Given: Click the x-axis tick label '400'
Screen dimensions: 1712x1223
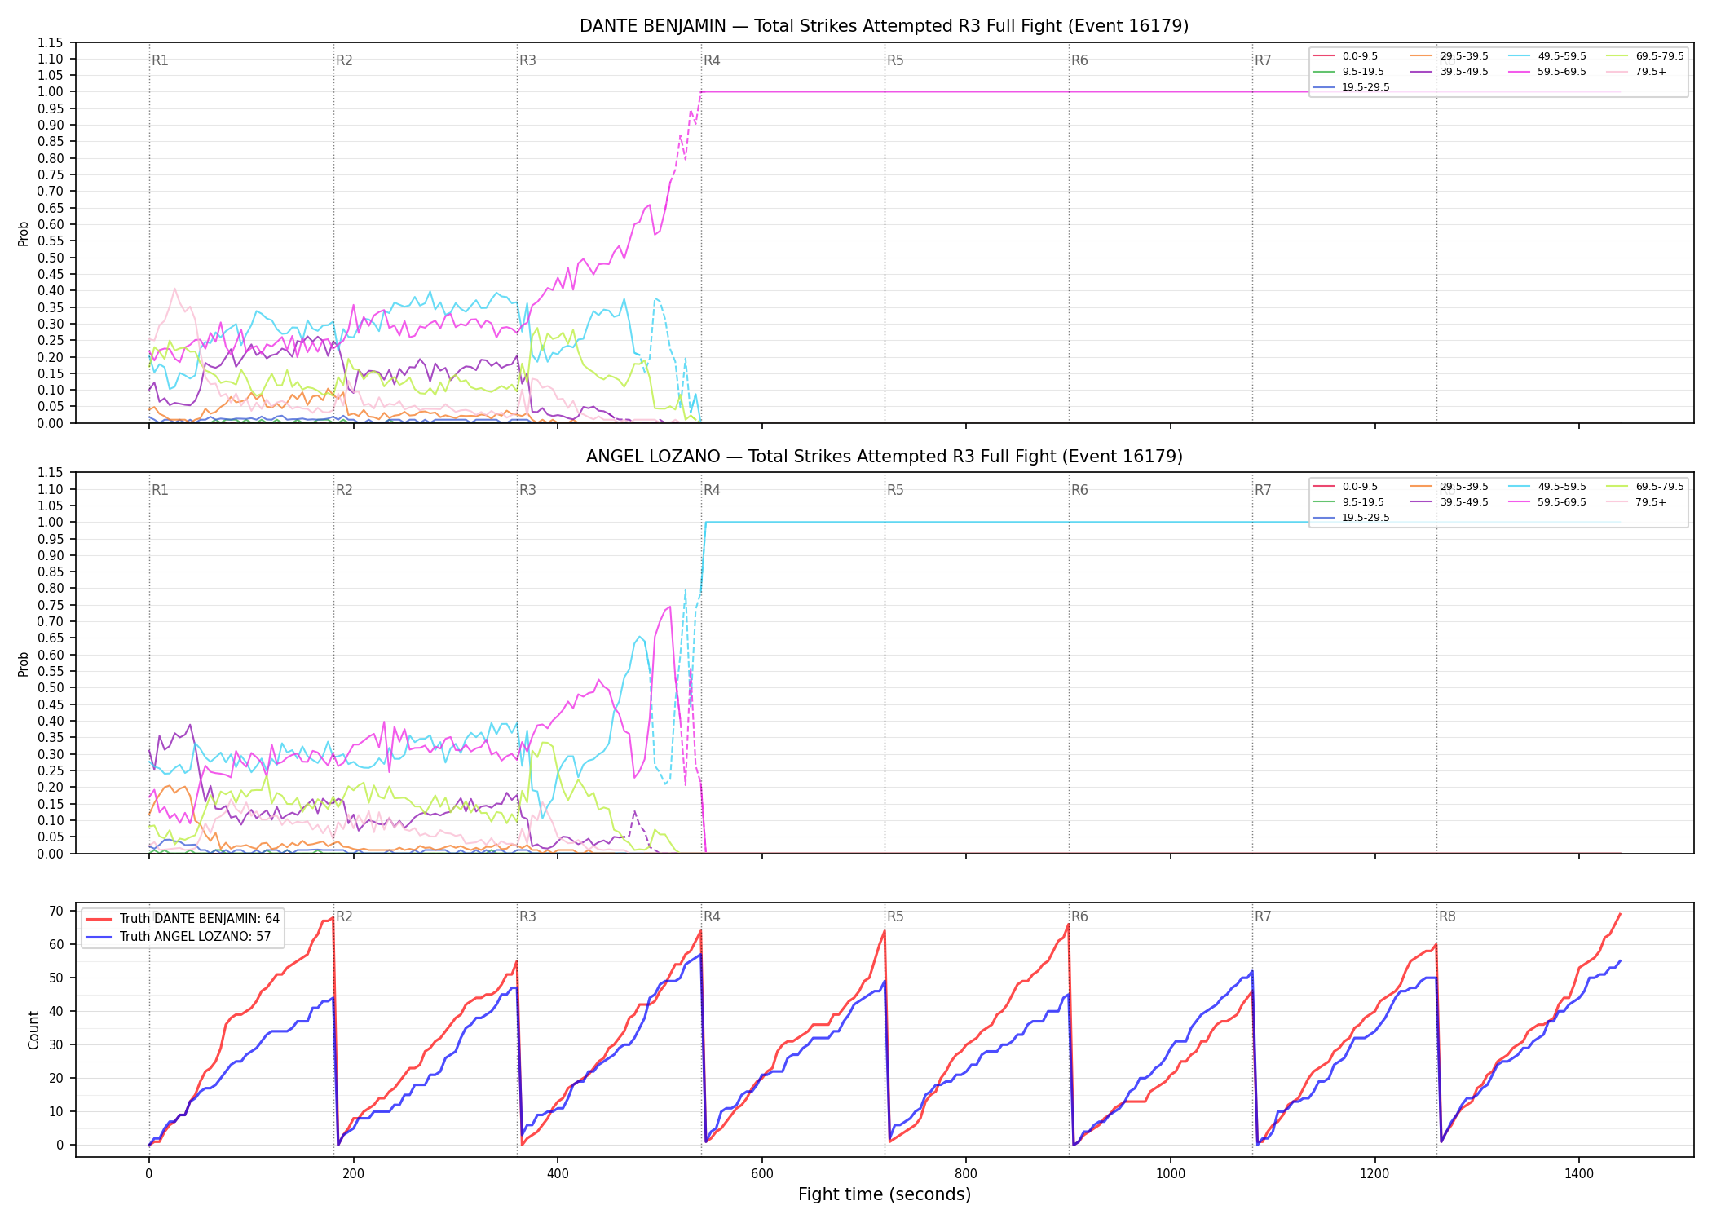Looking at the screenshot, I should pyautogui.click(x=558, y=1174).
